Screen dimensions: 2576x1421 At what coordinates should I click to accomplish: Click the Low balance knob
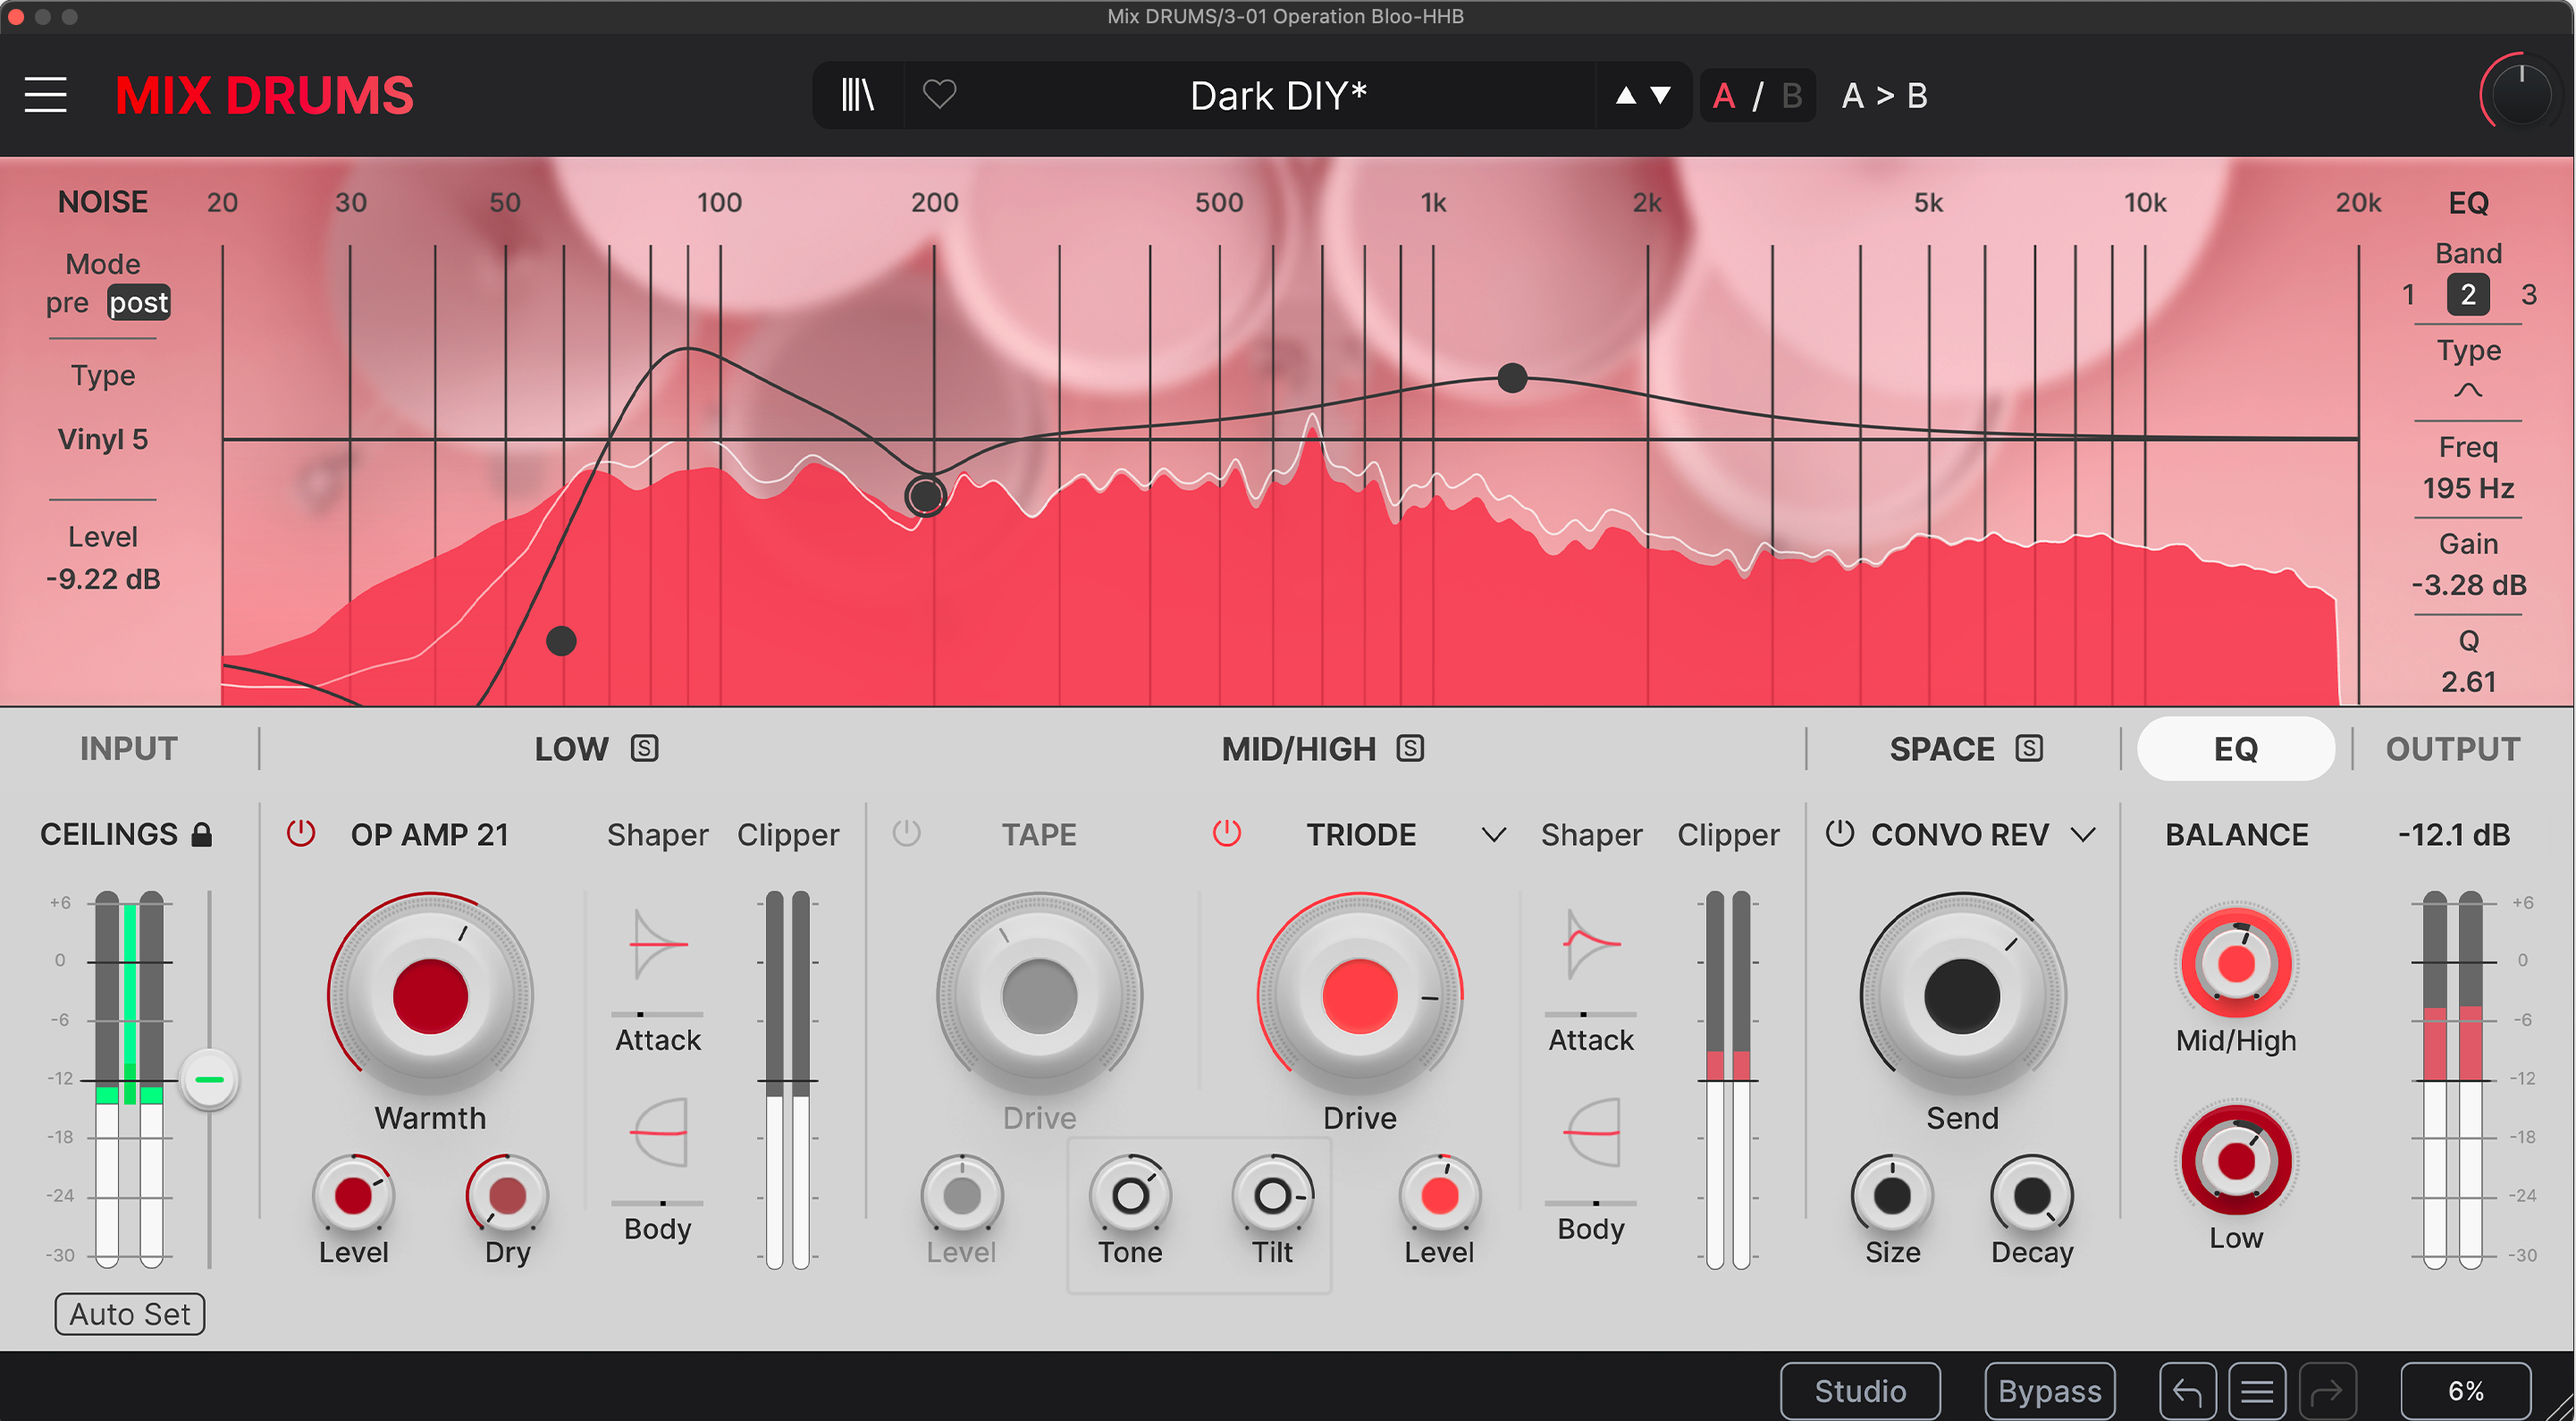pyautogui.click(x=2236, y=1160)
